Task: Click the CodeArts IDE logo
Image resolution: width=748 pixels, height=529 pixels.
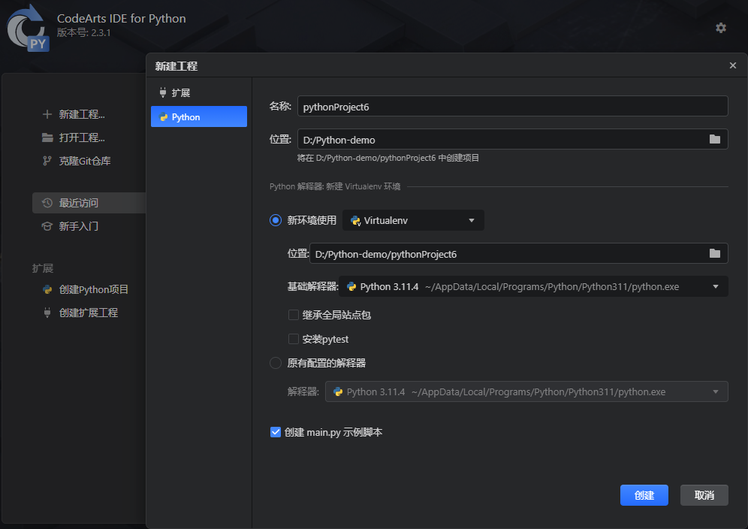Action: [28, 28]
